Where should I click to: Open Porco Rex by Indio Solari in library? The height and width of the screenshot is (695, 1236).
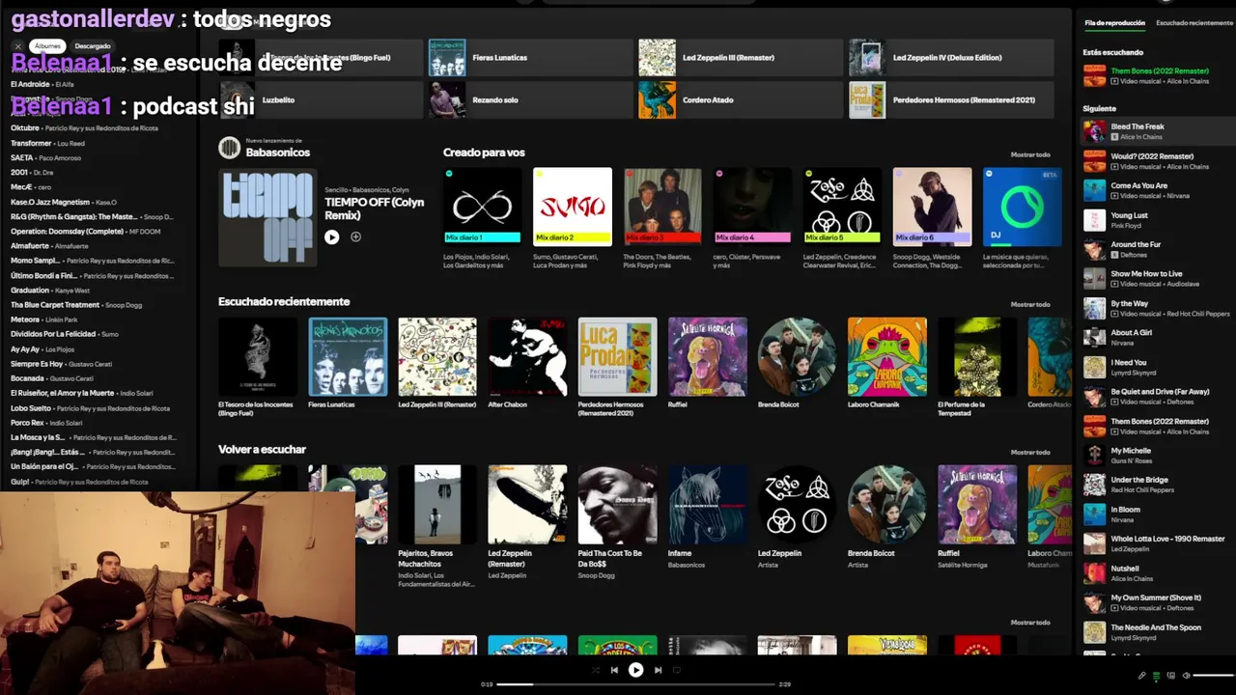[46, 423]
